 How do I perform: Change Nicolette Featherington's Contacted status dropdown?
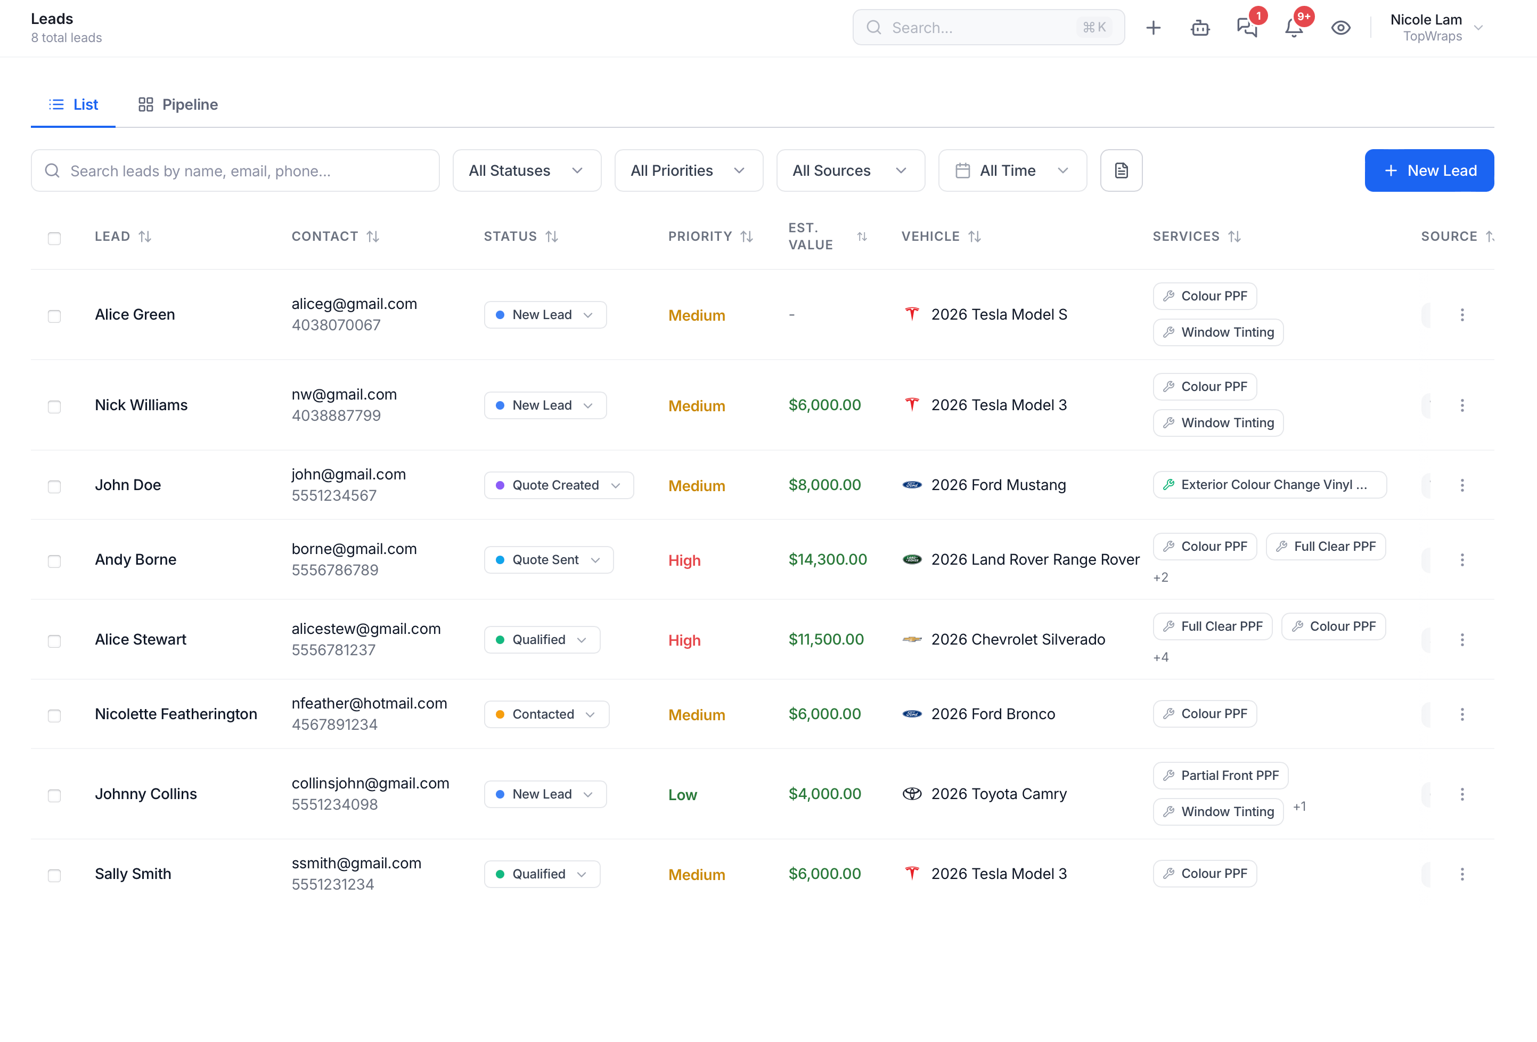pyautogui.click(x=546, y=714)
